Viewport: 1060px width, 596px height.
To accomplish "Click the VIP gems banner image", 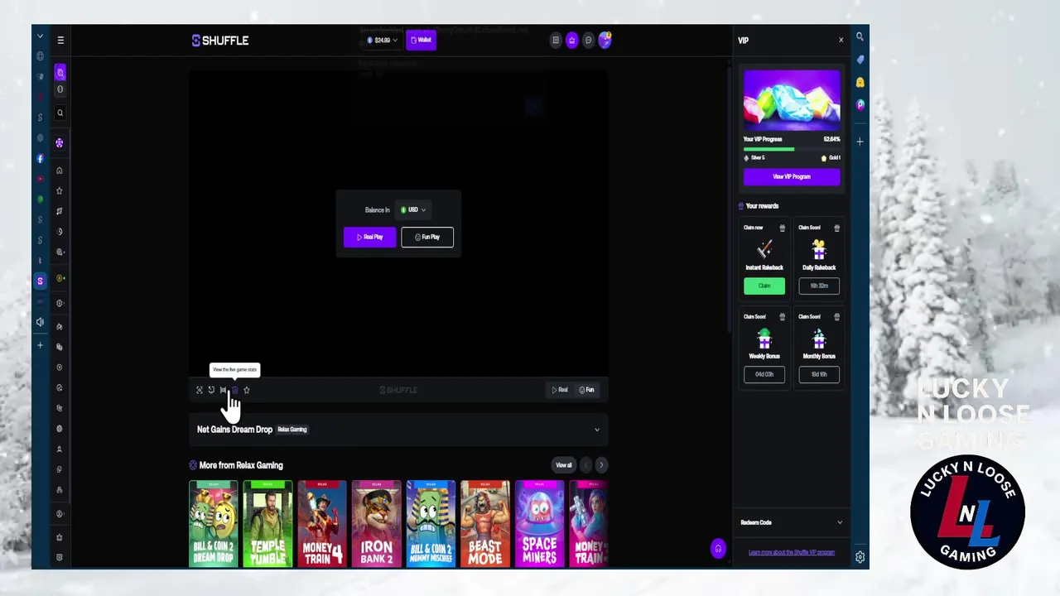I will (x=792, y=100).
